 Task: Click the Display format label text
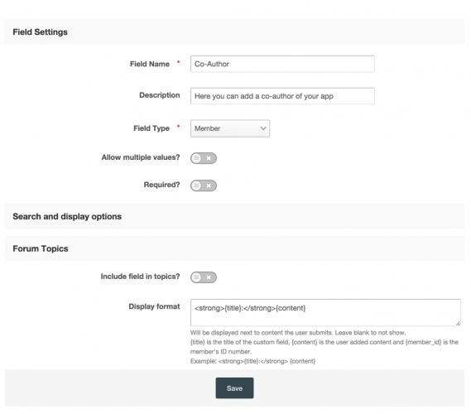(154, 306)
